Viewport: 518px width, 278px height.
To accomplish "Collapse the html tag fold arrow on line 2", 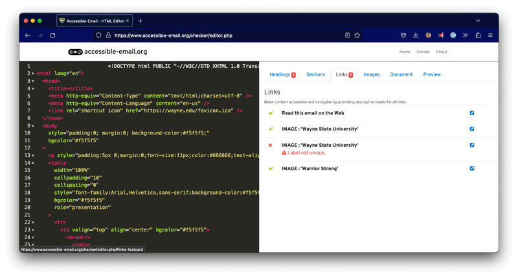I will [x=32, y=74].
